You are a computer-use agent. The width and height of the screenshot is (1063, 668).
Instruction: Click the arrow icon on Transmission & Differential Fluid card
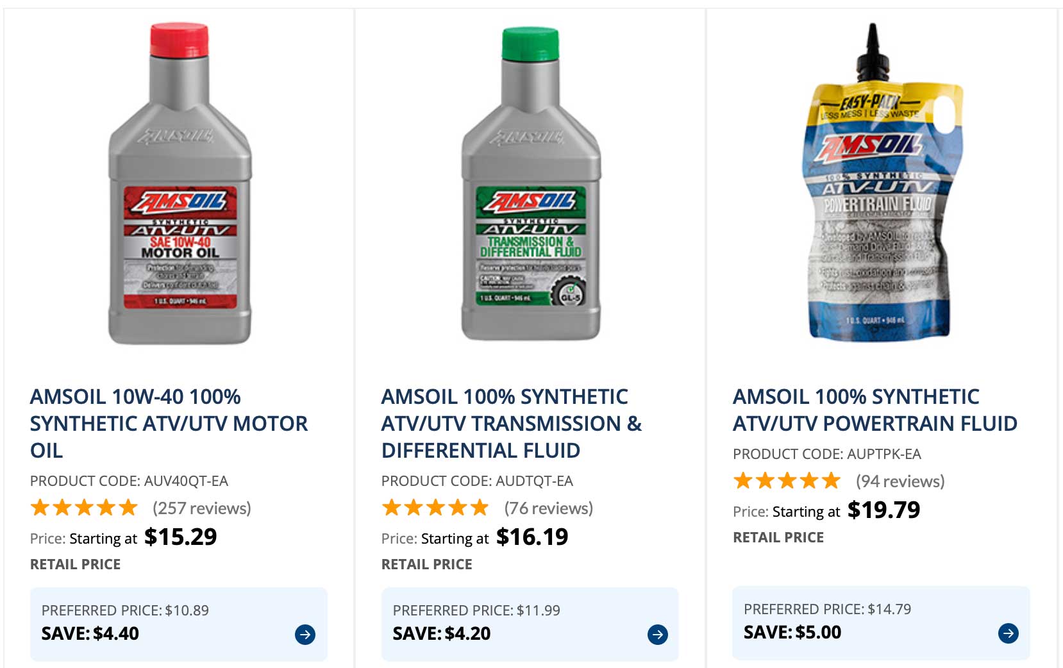pyautogui.click(x=657, y=635)
